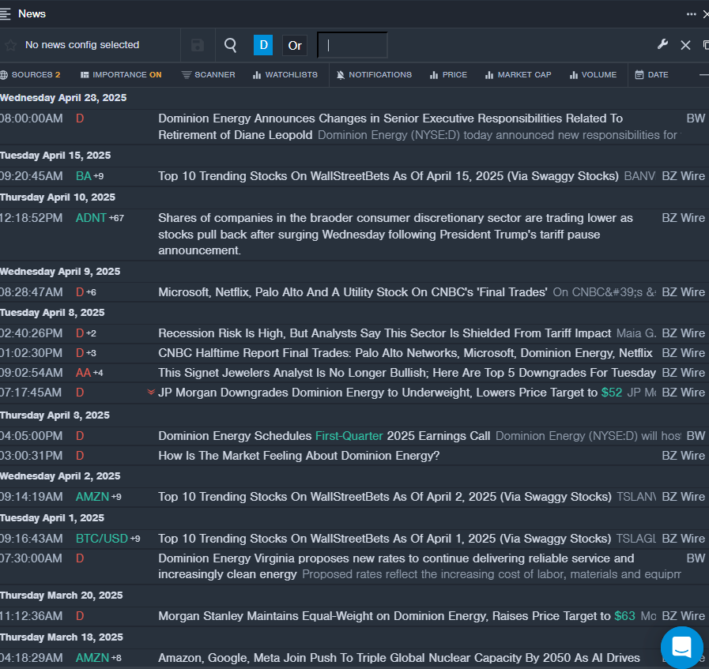Open the chat support bubble

681,647
